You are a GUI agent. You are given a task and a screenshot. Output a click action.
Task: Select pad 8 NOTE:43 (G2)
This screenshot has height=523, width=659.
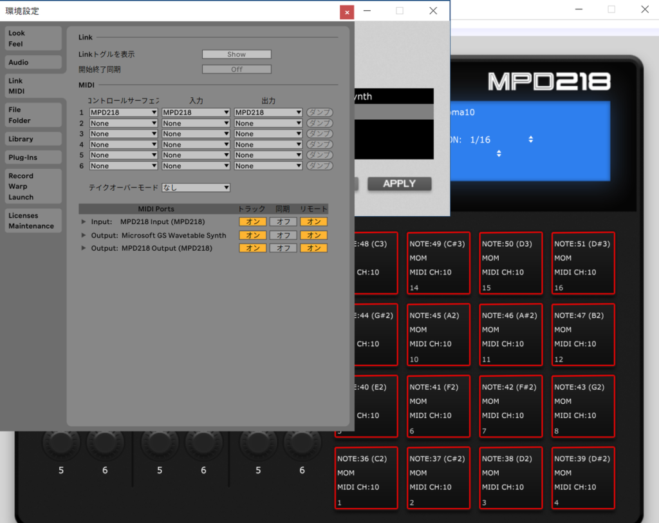[x=583, y=406]
